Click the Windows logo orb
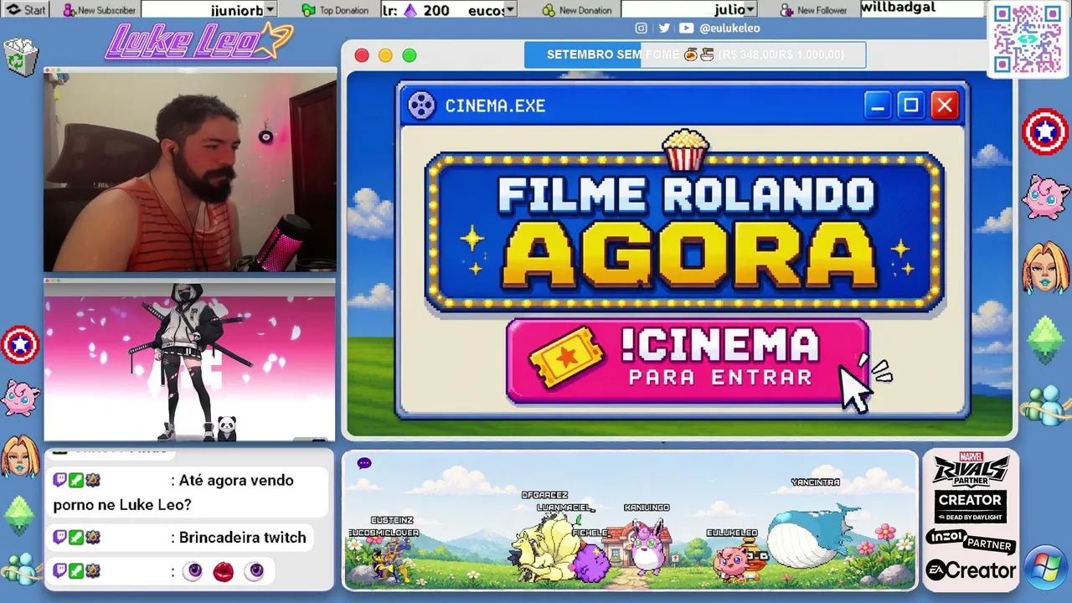Screen dimensions: 1072x603 click(1046, 566)
